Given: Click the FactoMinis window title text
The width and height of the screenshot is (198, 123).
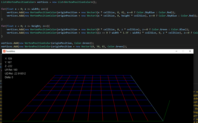Looking at the screenshot, I should coord(11,51).
